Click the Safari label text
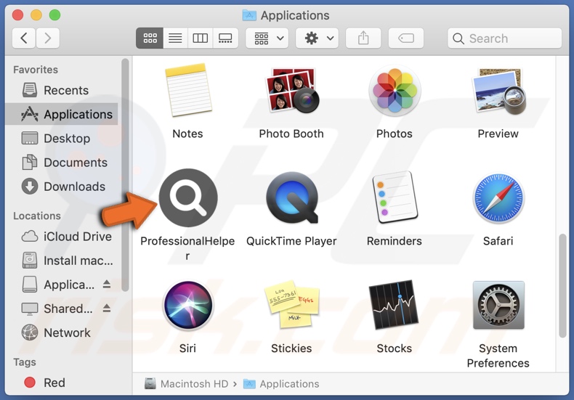This screenshot has width=574, height=400. point(498,241)
